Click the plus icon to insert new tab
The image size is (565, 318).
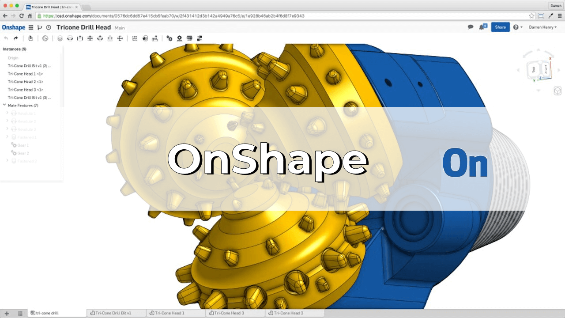coord(7,313)
